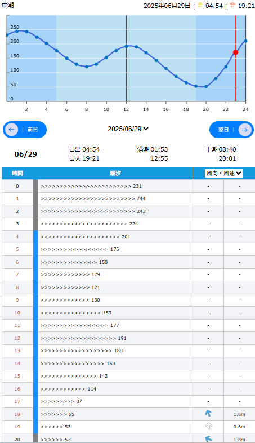Click the wind direction arrow at hour 18
Image resolution: width=255 pixels, height=443 pixels.
coord(208,414)
